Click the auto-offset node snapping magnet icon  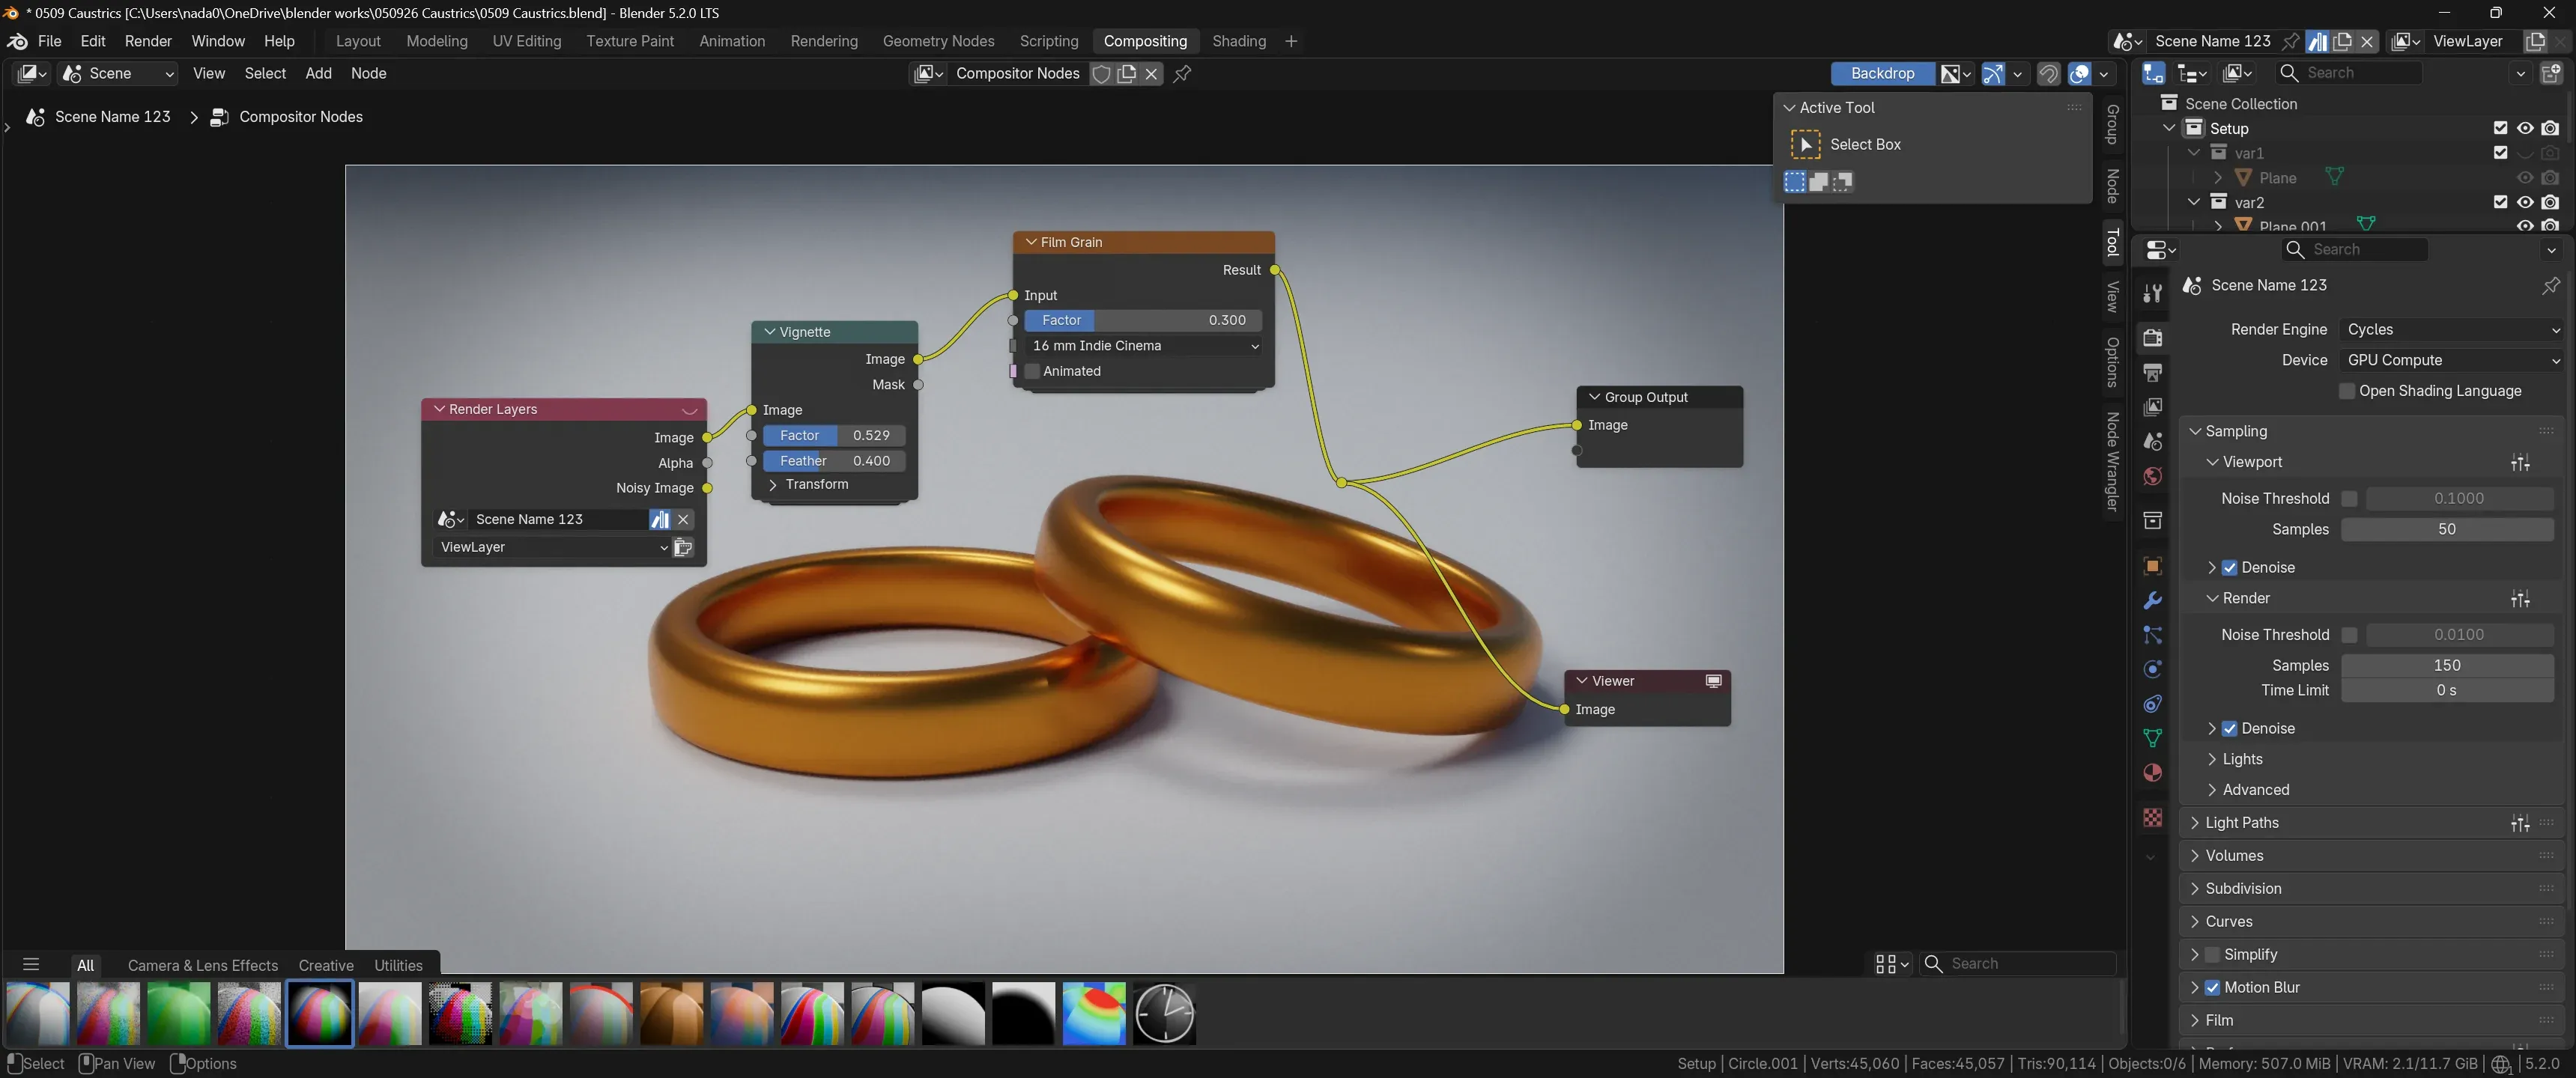tap(2048, 73)
